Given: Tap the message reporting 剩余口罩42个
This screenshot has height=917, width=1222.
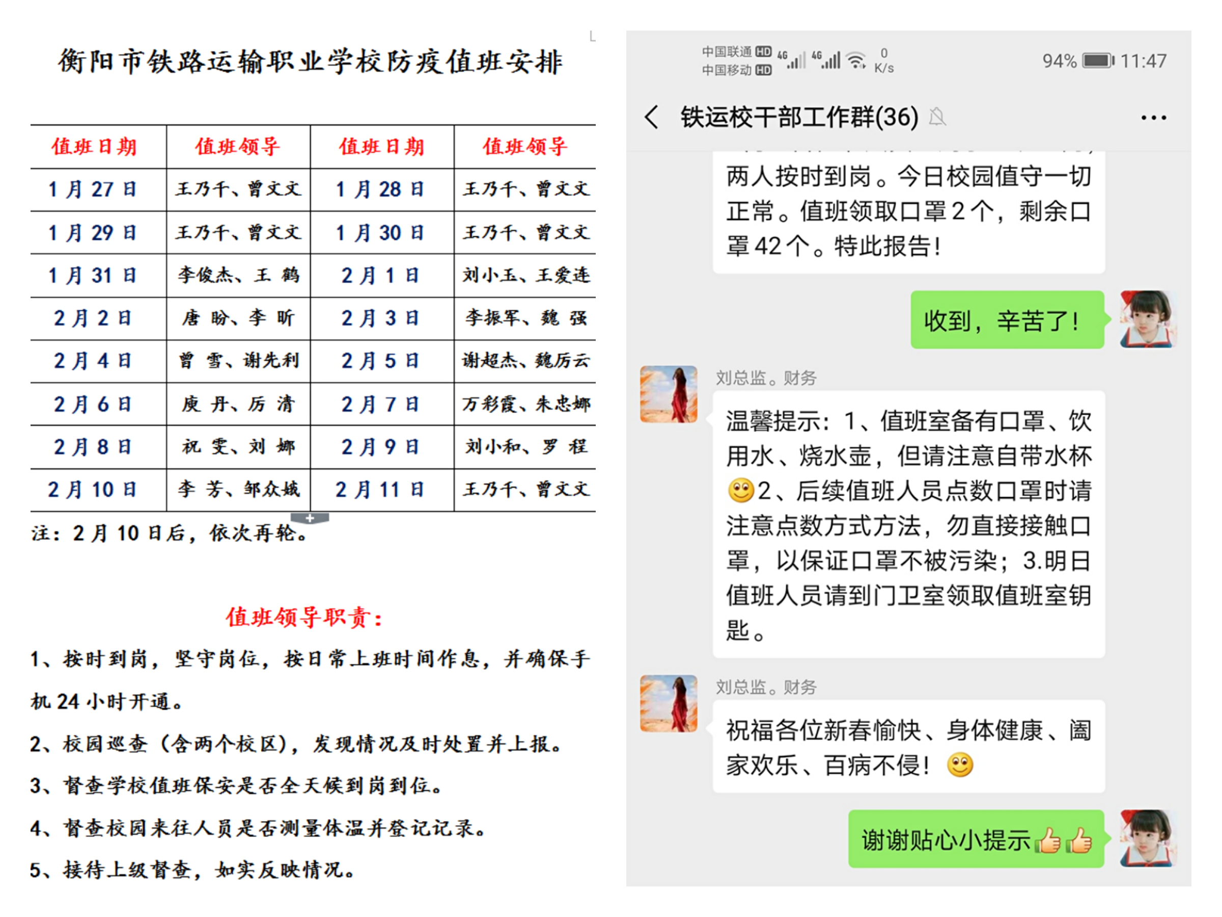Looking at the screenshot, I should point(909,212).
